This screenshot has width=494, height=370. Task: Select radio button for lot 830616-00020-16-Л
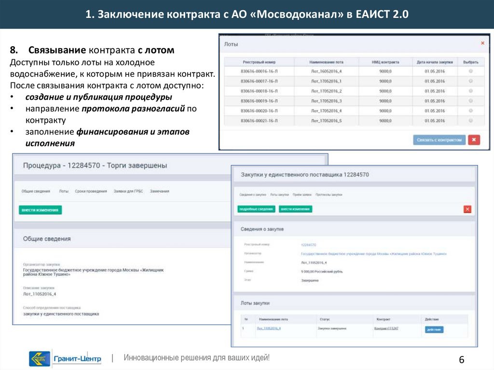tap(471, 110)
